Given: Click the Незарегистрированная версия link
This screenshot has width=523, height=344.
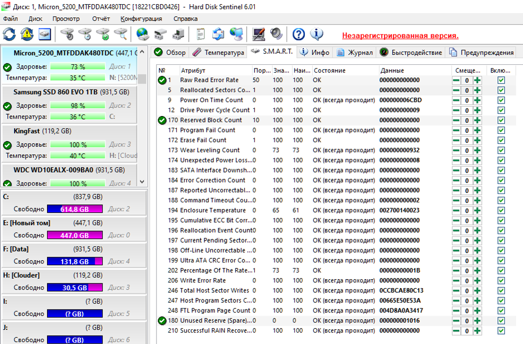Looking at the screenshot, I should click(400, 36).
